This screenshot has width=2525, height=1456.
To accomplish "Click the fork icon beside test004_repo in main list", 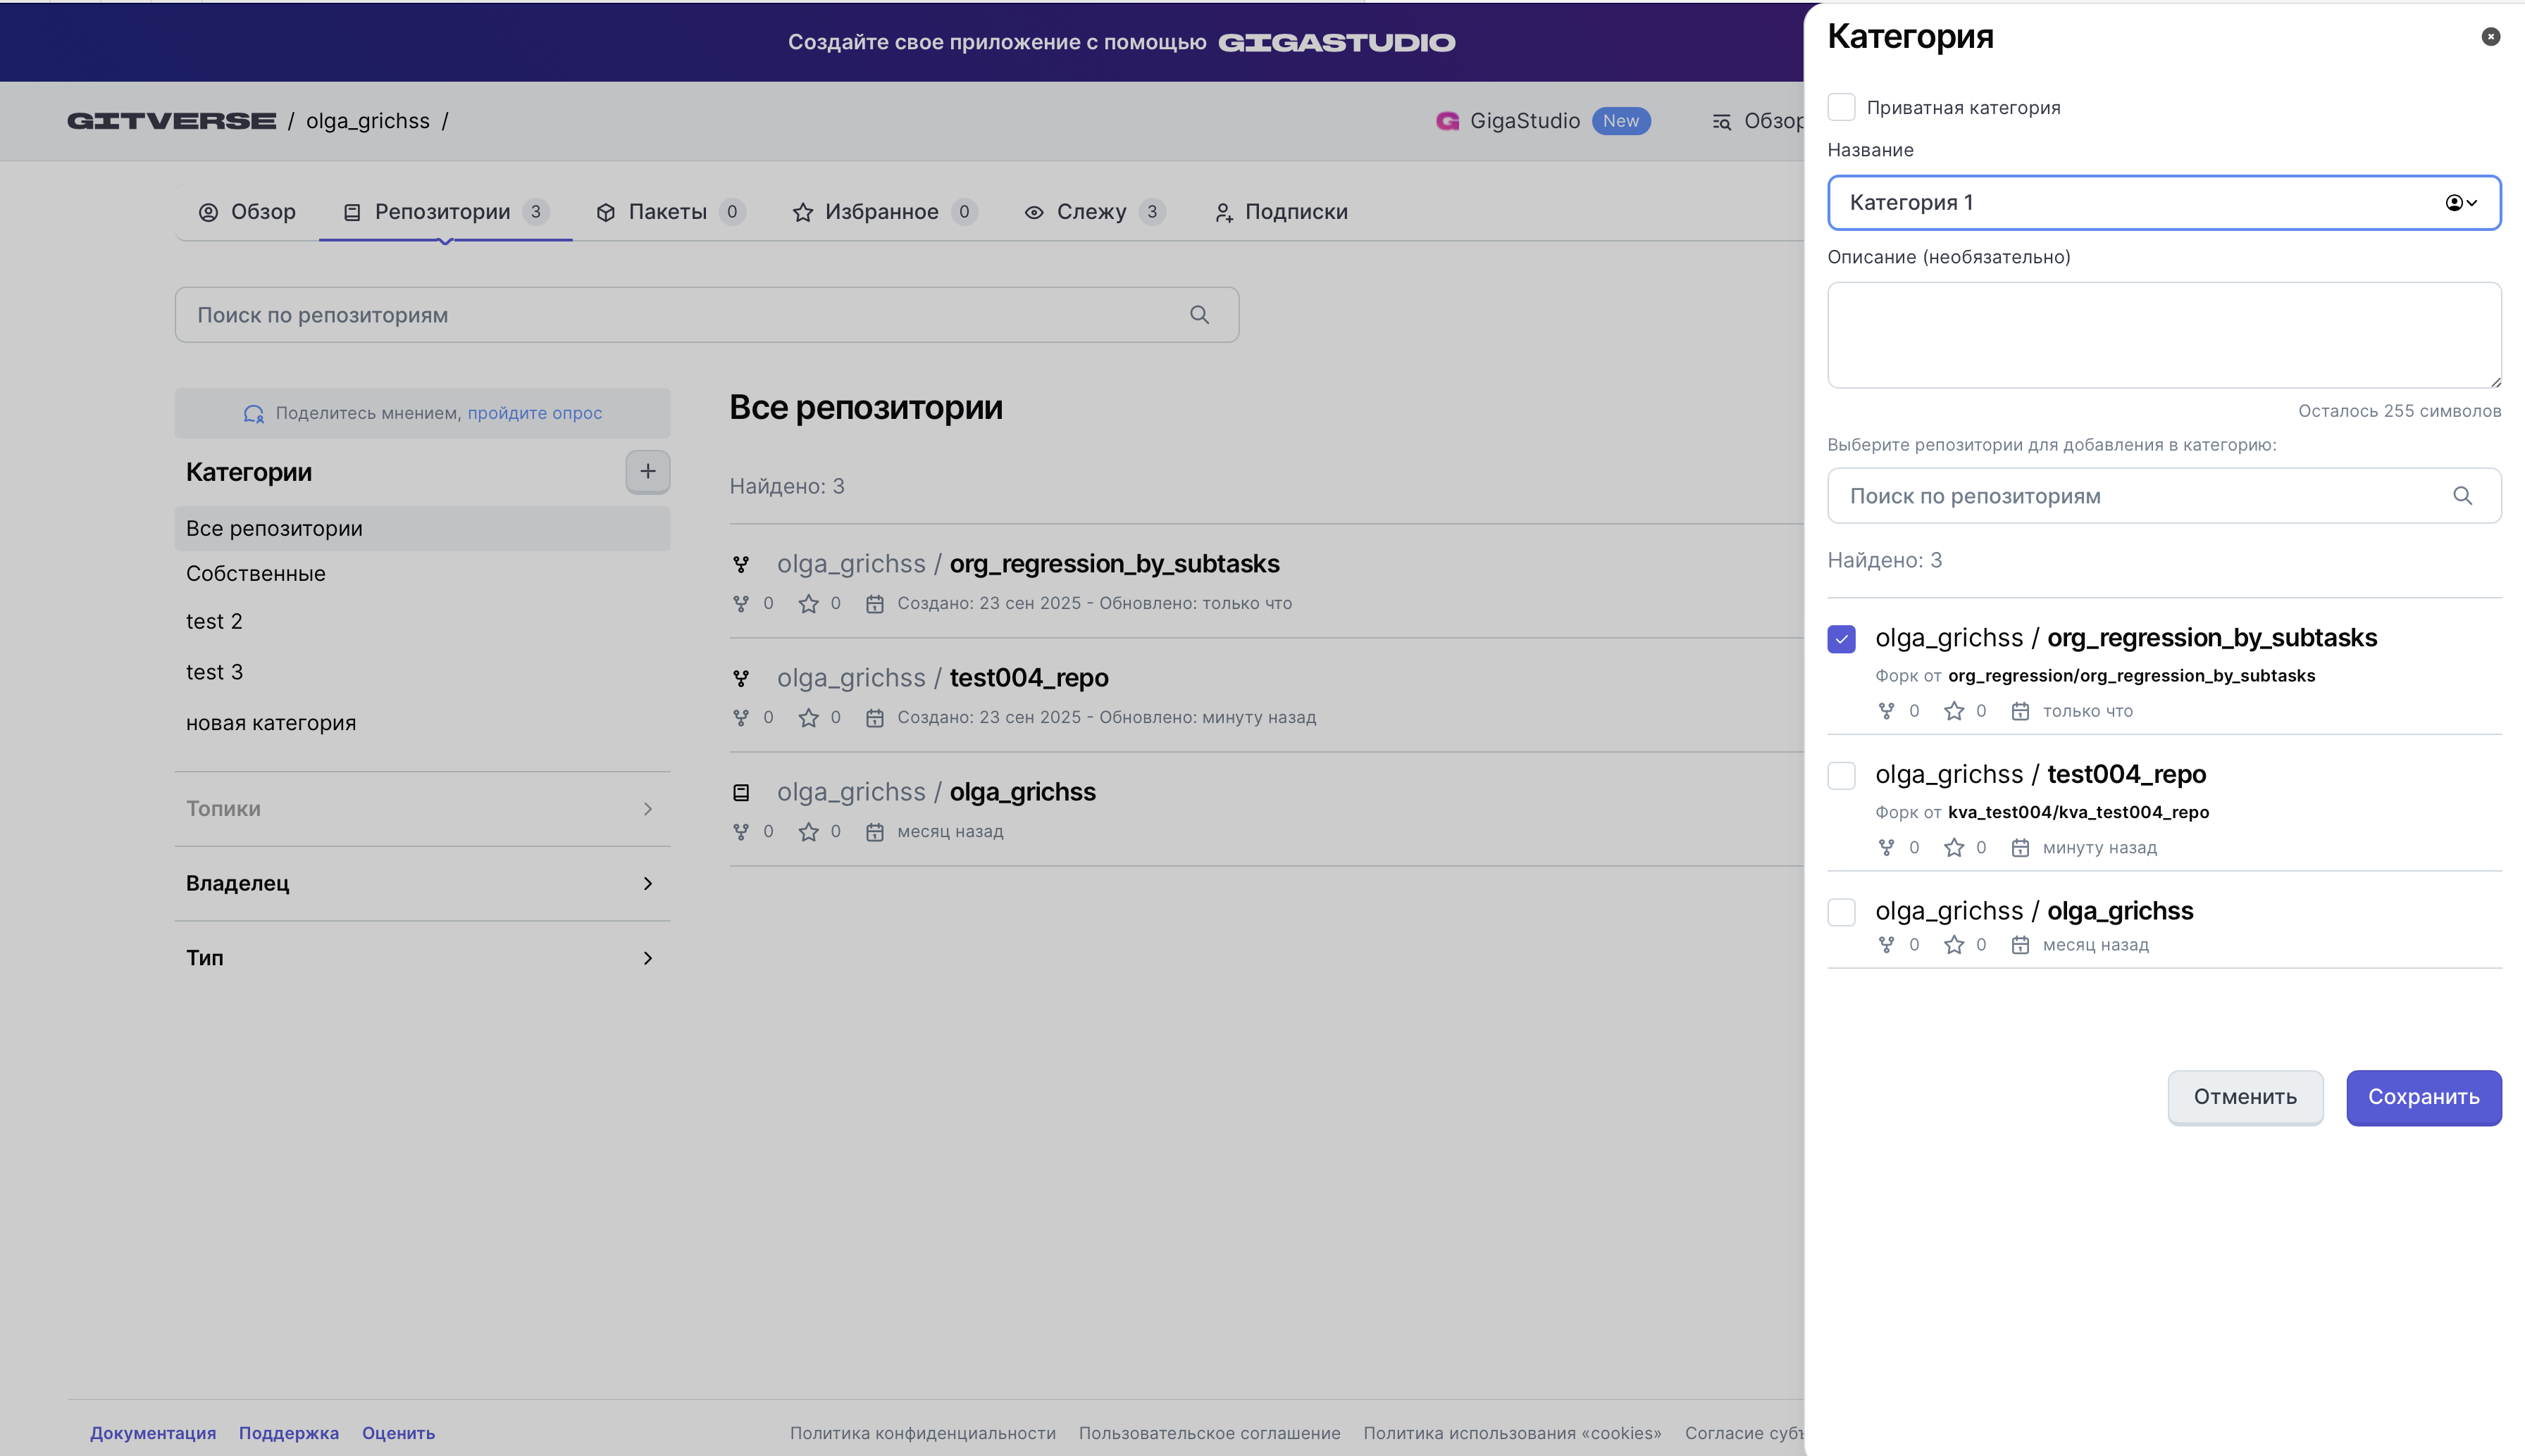I will tap(740, 678).
